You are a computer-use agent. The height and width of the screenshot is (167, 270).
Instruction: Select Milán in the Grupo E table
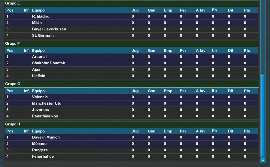(37, 23)
